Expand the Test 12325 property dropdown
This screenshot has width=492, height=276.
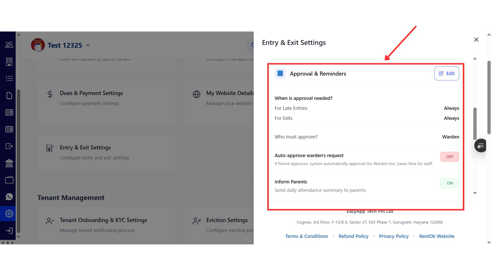pyautogui.click(x=88, y=45)
